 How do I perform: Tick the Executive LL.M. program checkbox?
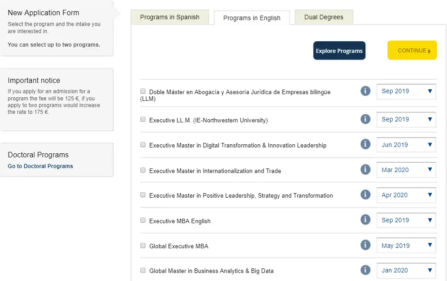(x=143, y=118)
